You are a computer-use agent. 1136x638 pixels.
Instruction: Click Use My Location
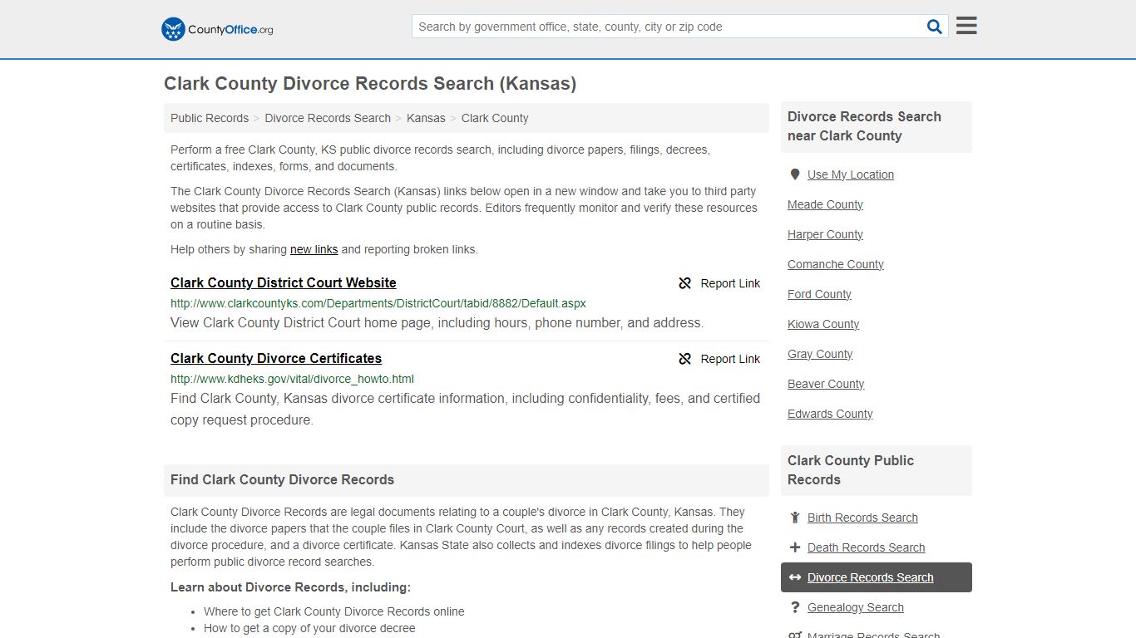pos(851,174)
